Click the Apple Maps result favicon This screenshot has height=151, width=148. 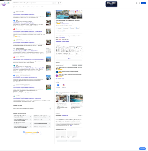[x=14, y=96]
